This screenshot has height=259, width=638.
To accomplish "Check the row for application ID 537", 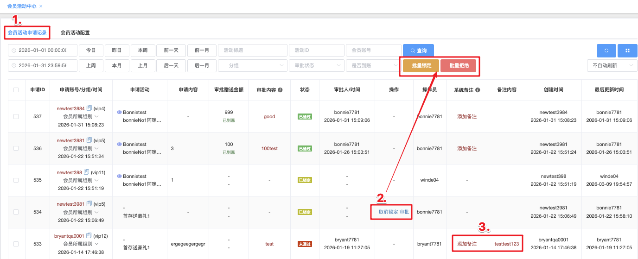I will (x=16, y=117).
